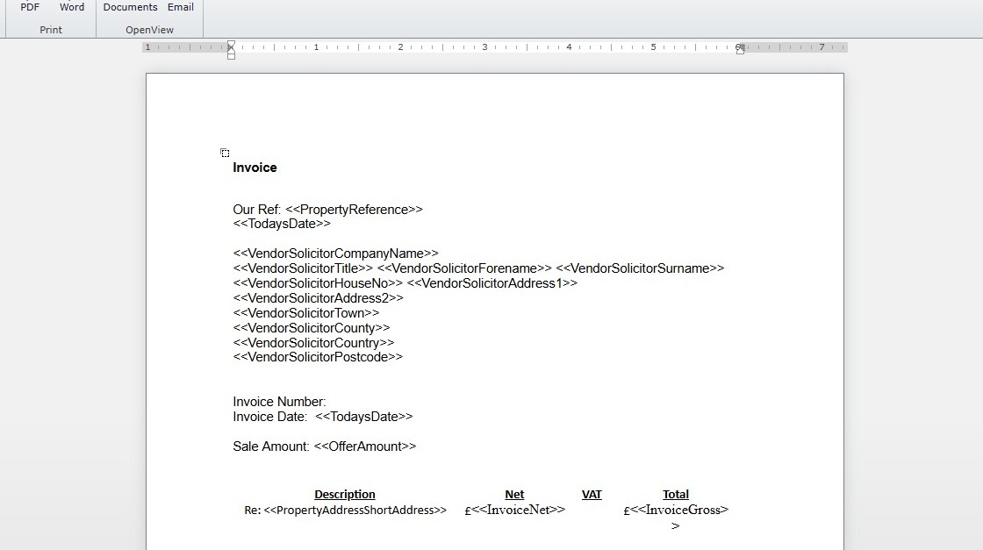Image resolution: width=983 pixels, height=550 pixels.
Task: Click the Net column header
Action: pyautogui.click(x=514, y=494)
